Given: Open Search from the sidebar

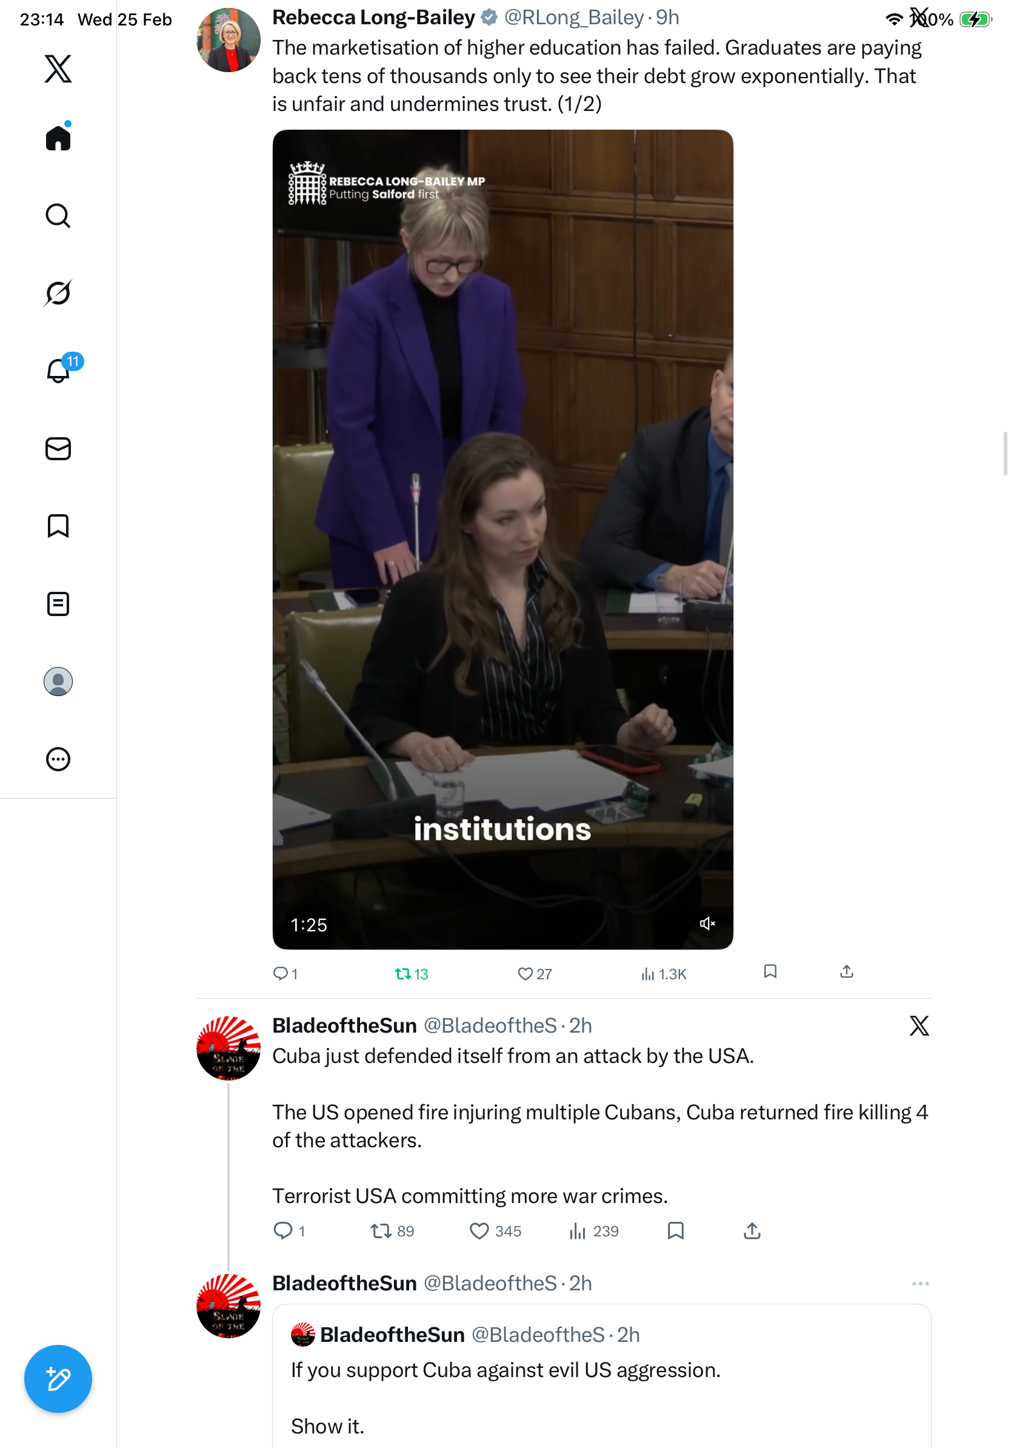Looking at the screenshot, I should pos(58,216).
